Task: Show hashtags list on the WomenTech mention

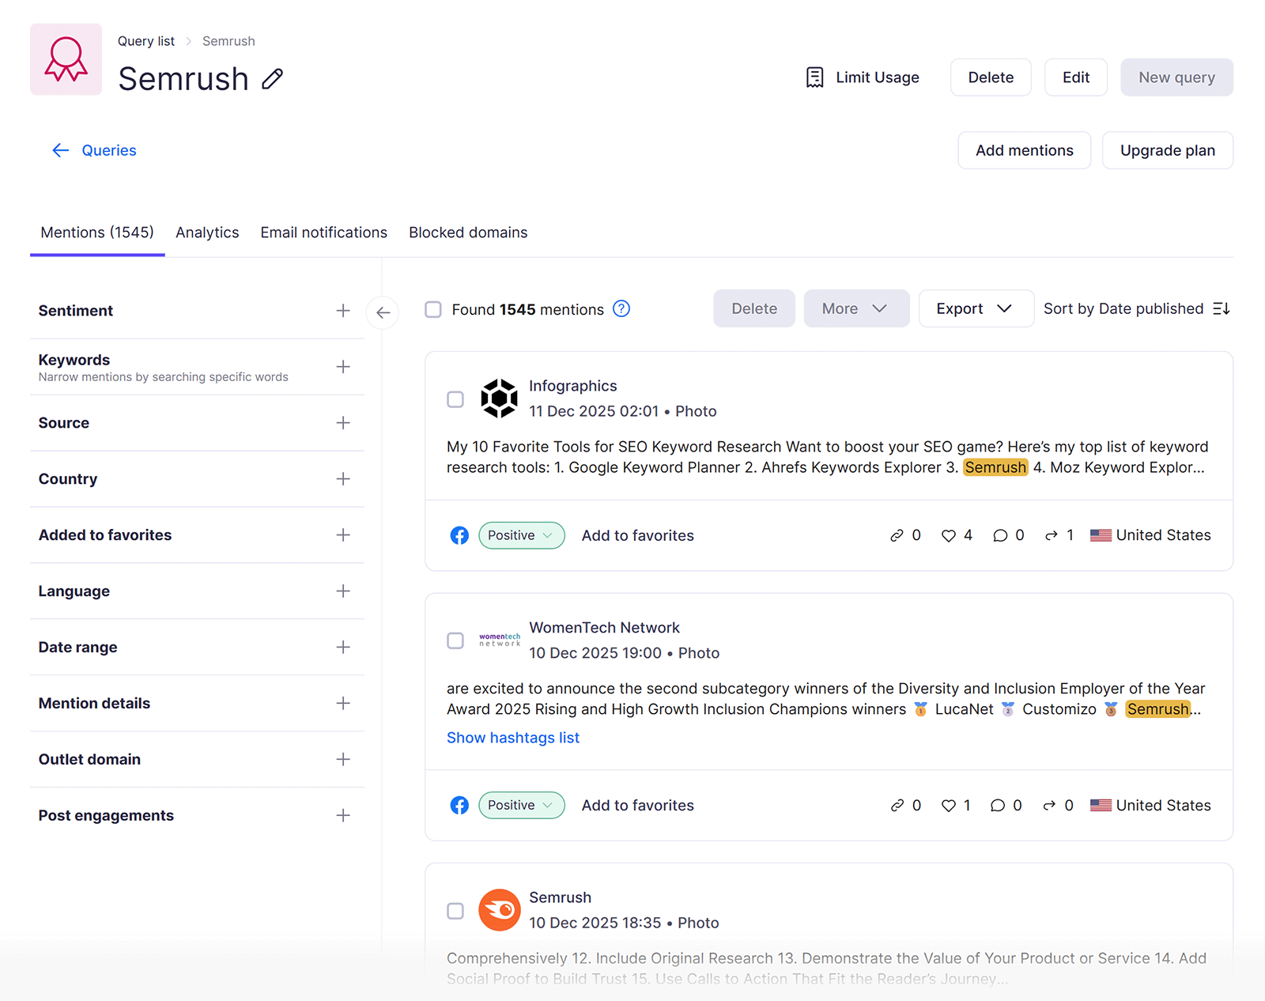Action: [512, 737]
